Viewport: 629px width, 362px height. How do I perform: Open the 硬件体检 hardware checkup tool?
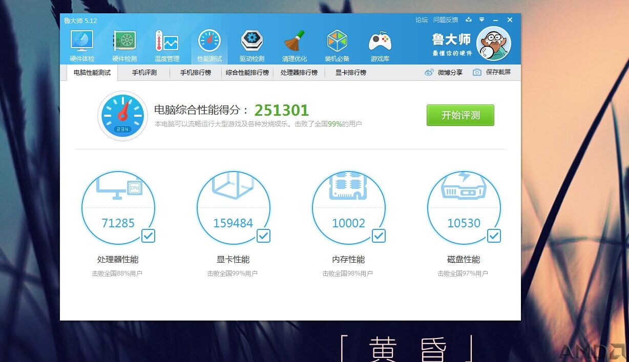(x=82, y=46)
